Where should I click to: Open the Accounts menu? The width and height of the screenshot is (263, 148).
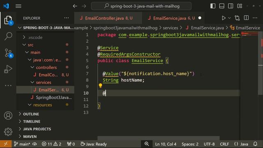8,116
